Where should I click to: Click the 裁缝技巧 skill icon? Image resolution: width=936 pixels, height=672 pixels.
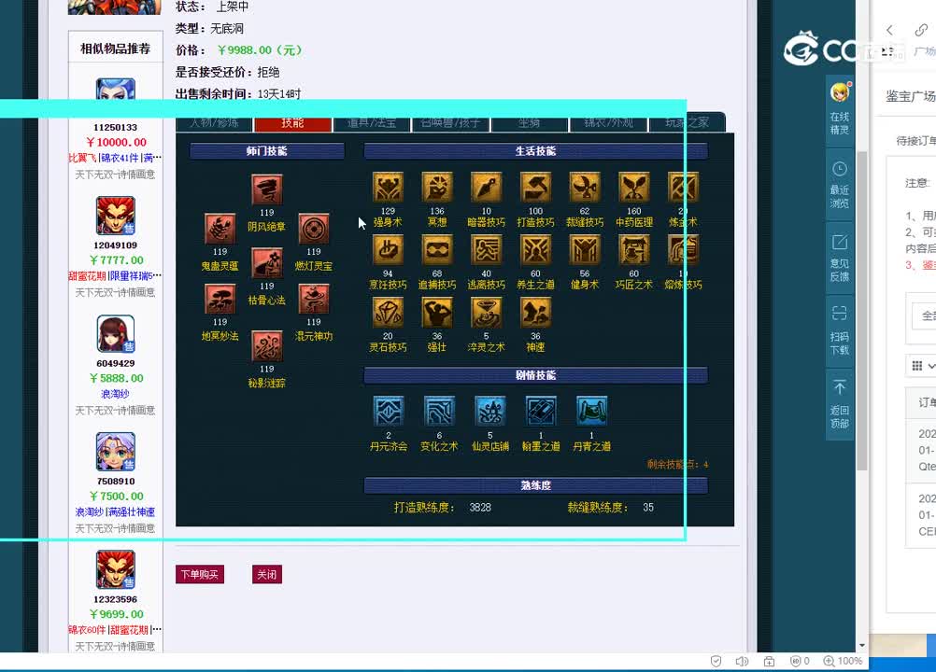click(x=585, y=188)
